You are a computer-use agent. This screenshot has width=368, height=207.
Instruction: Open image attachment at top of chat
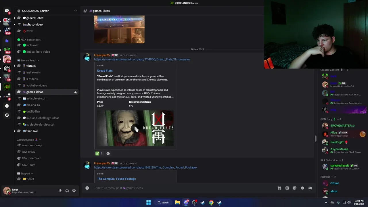[x=119, y=30]
